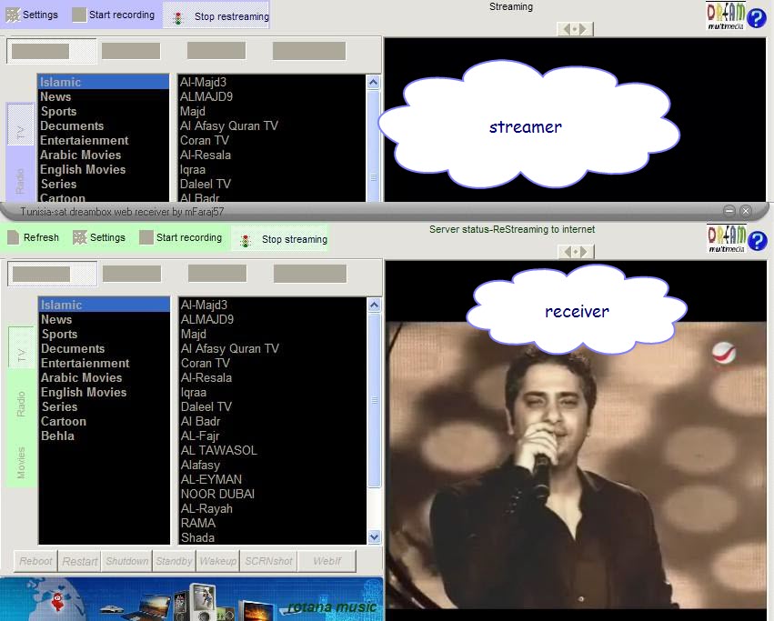
Task: Click Stop restreaming traffic light icon
Action: [x=178, y=18]
